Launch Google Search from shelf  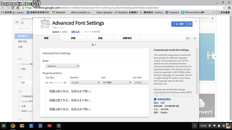tap(31, 126)
